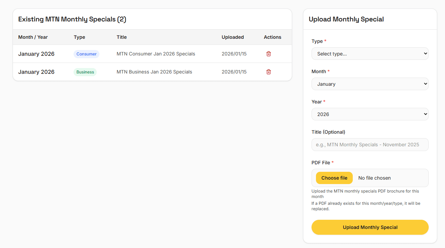Focus the Title (Optional) text field
This screenshot has height=248, width=445.
[370, 145]
